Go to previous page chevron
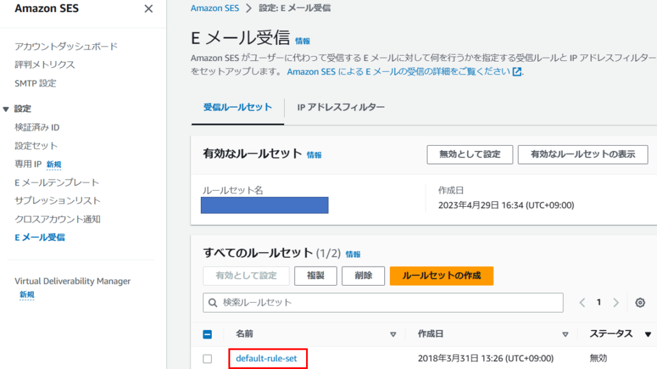657x369 pixels. (582, 303)
